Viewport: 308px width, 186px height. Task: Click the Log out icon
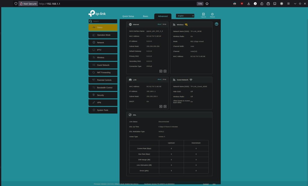pos(203,15)
